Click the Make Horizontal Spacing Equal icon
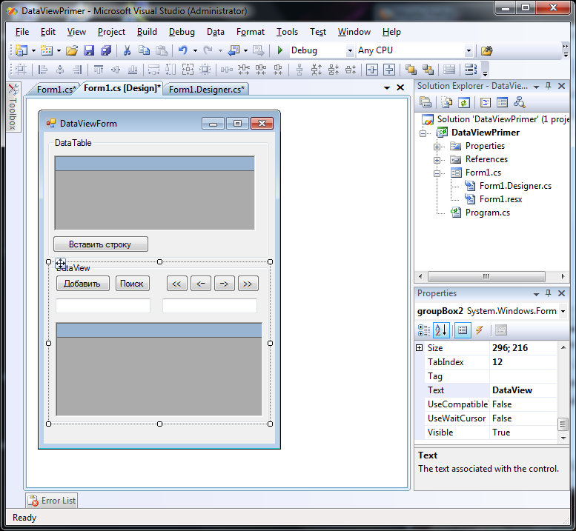This screenshot has height=531, width=576. [226, 70]
